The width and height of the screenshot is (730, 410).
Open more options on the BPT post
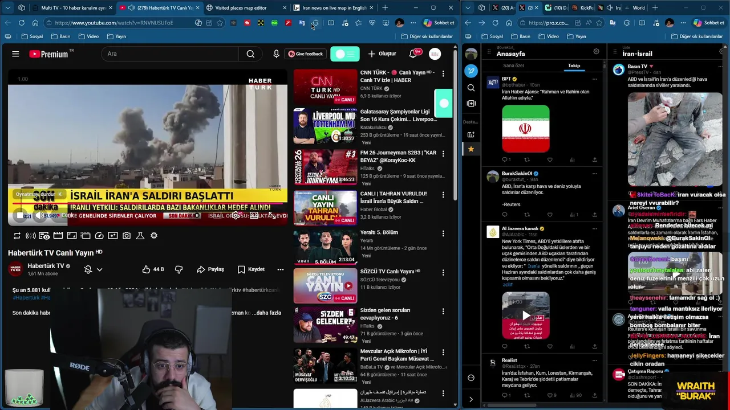pyautogui.click(x=595, y=79)
